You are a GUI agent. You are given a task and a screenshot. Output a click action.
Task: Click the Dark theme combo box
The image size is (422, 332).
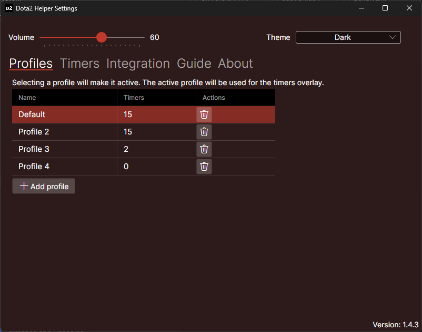click(x=348, y=37)
